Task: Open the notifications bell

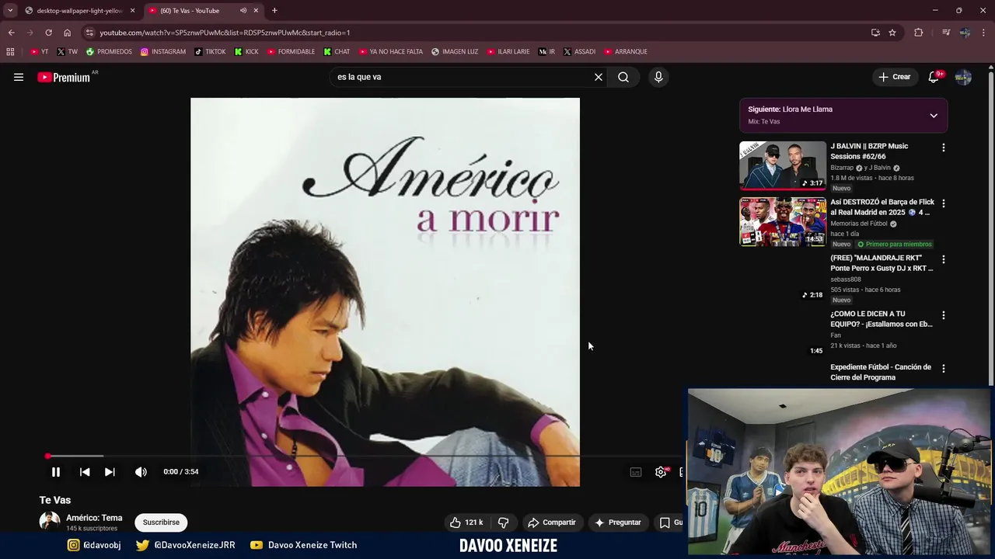Action: tap(934, 77)
